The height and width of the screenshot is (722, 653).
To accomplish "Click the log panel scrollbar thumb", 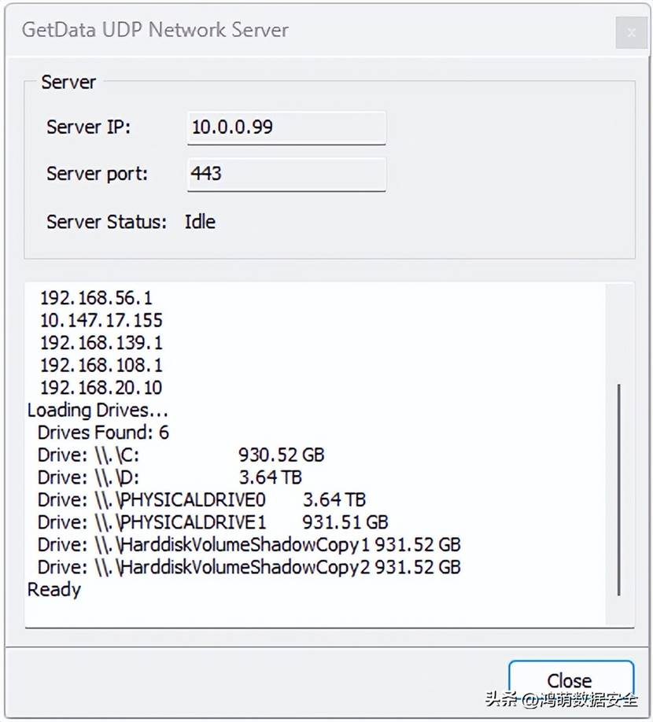I will click(619, 489).
